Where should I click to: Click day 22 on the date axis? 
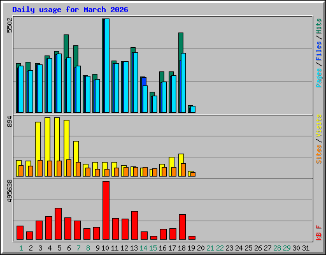pyautogui.click(x=220, y=248)
